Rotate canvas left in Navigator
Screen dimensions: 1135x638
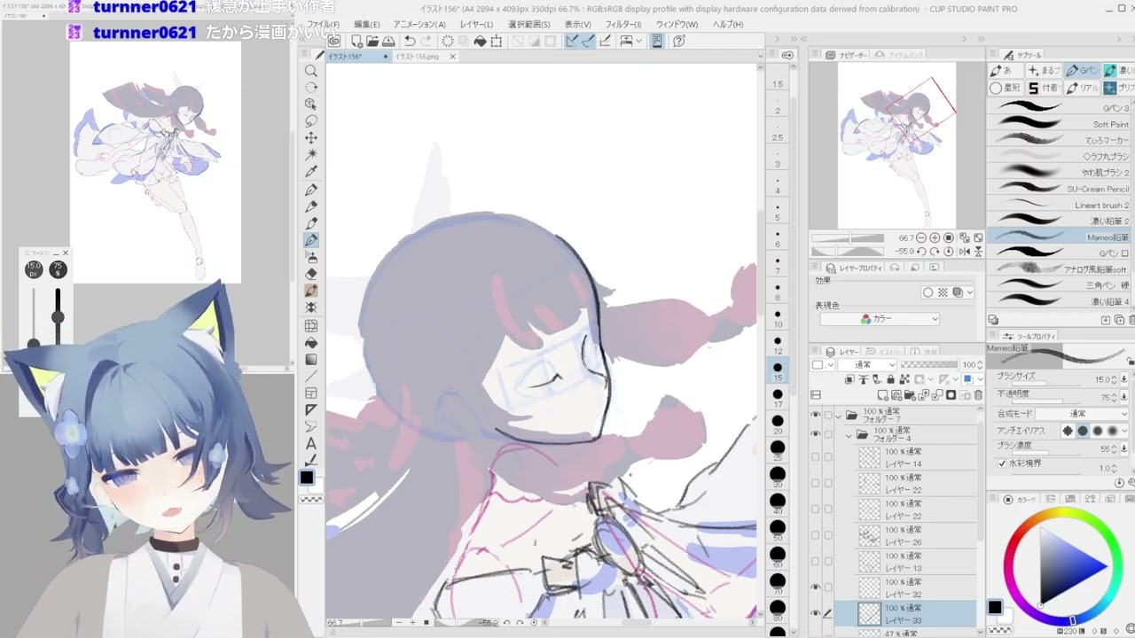pos(921,252)
